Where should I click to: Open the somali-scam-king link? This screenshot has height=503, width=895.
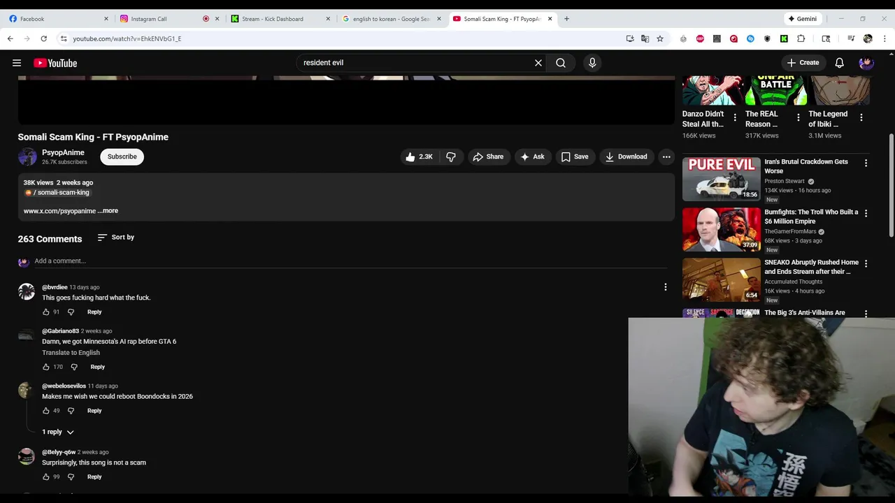[58, 193]
